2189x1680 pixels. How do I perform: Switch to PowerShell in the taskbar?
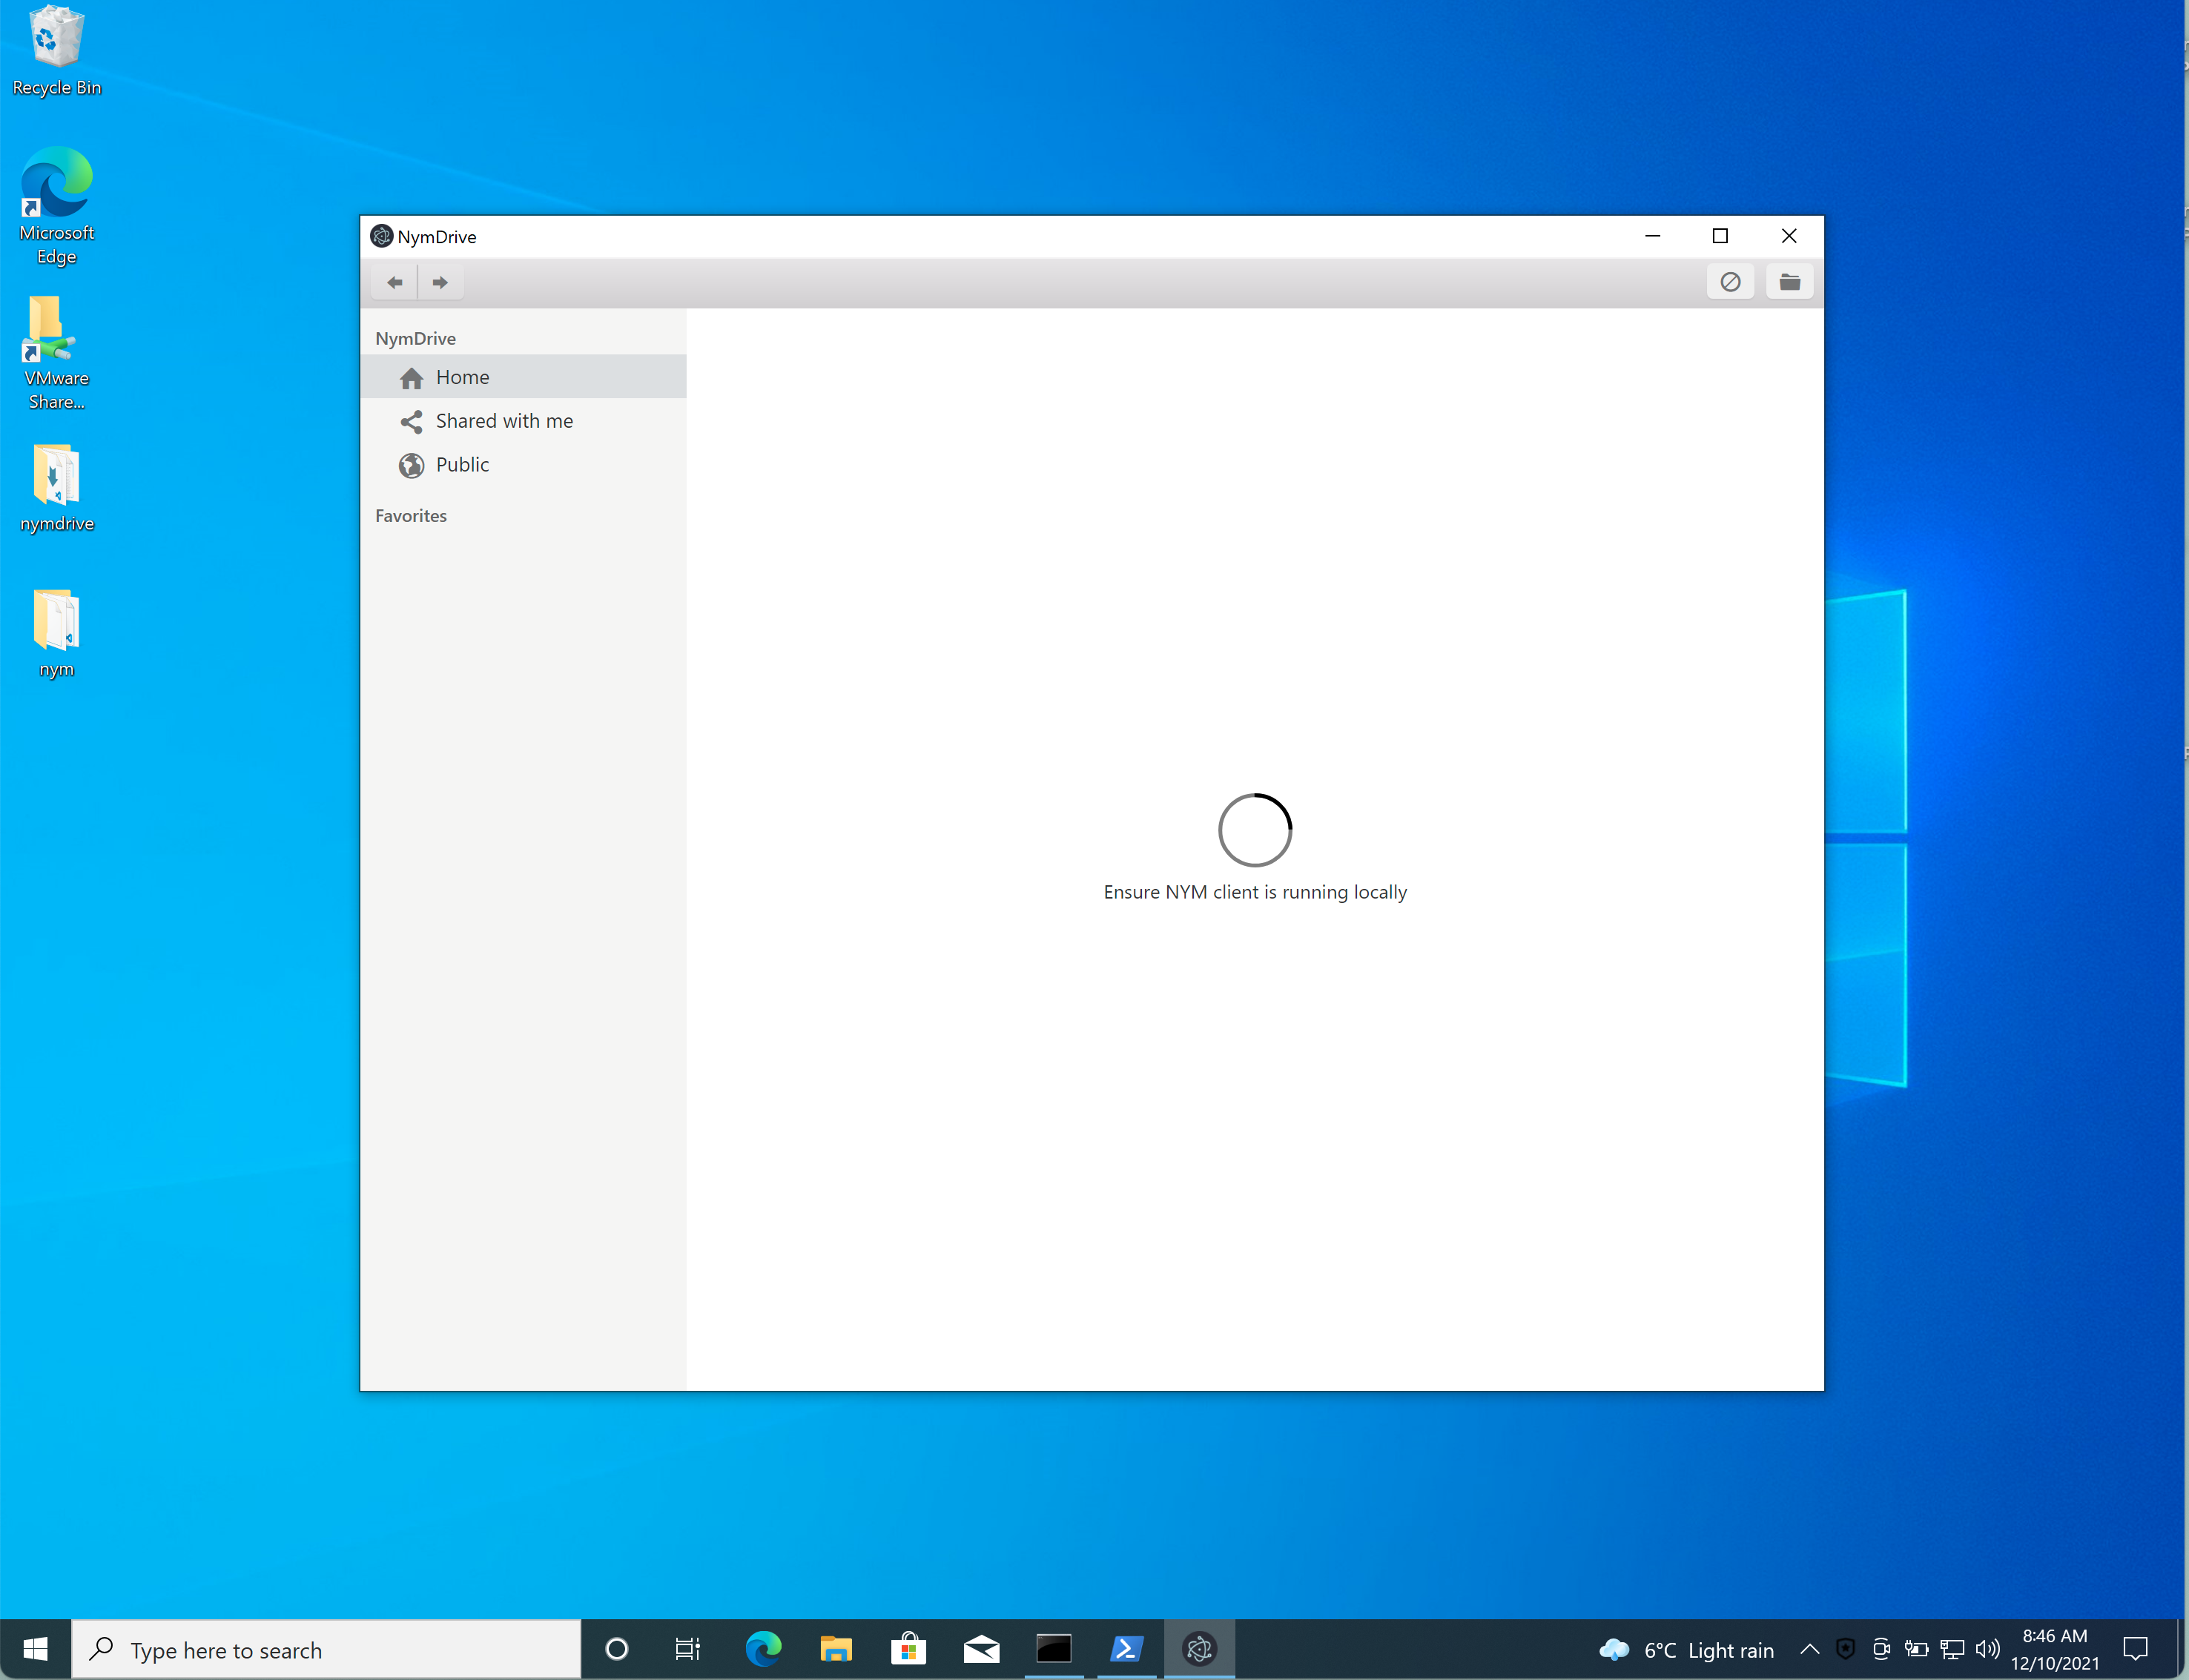pyautogui.click(x=1126, y=1649)
